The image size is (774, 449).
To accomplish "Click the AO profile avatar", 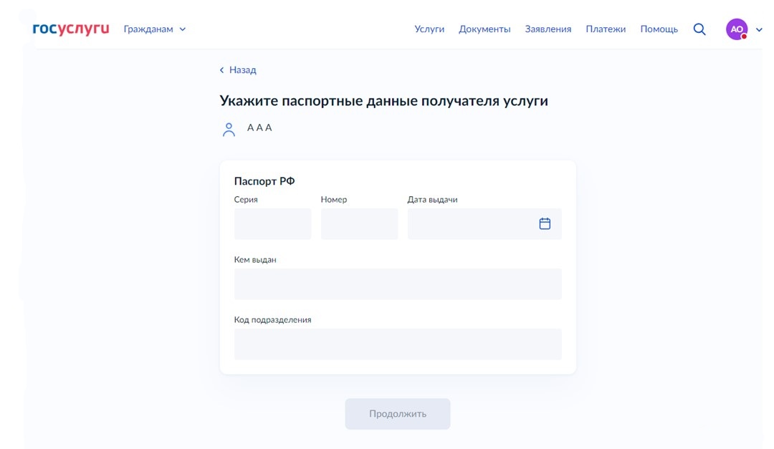I will pos(737,29).
